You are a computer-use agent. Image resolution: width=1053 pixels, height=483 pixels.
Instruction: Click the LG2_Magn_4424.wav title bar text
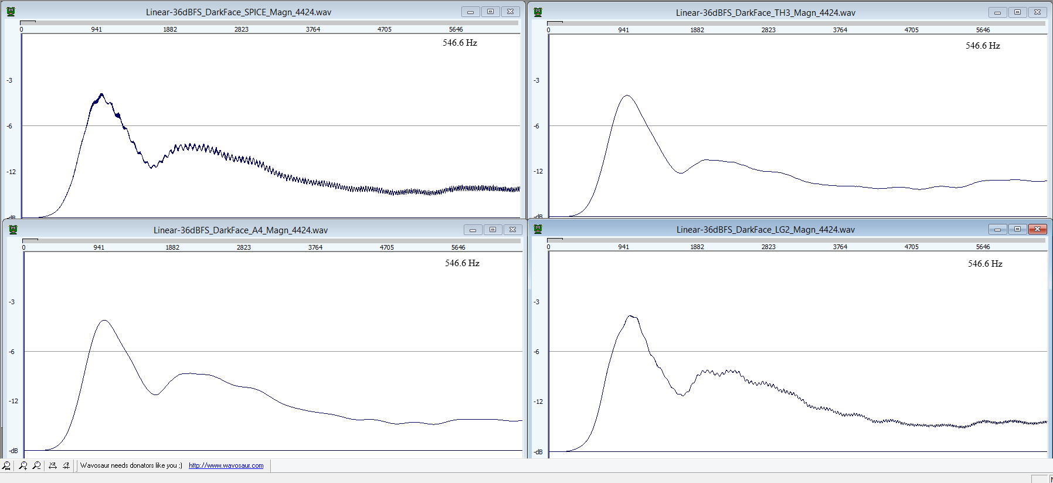[766, 230]
